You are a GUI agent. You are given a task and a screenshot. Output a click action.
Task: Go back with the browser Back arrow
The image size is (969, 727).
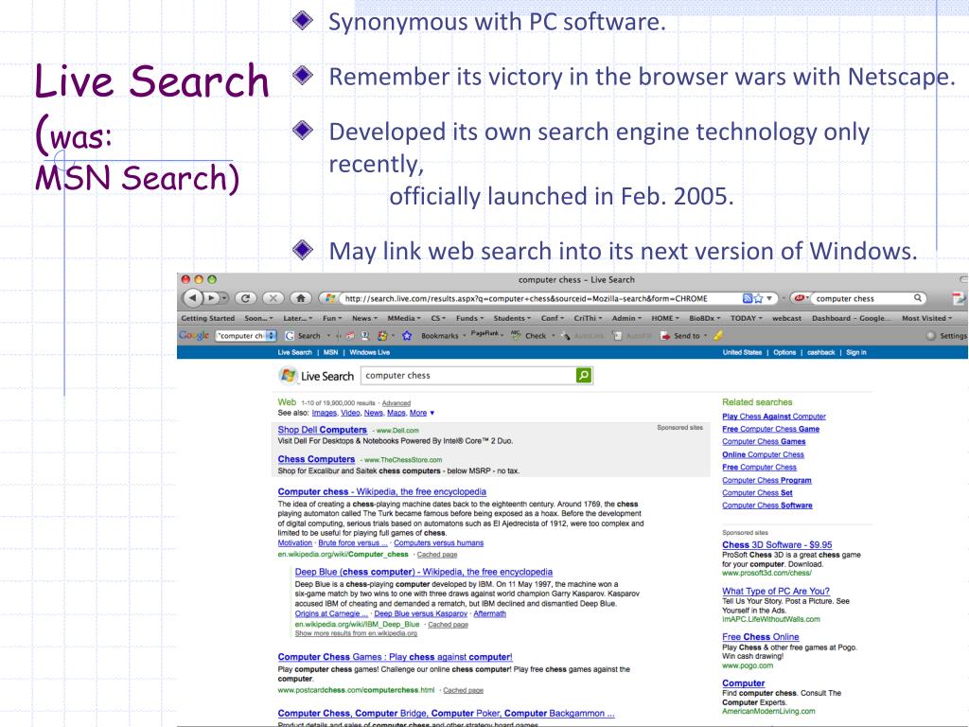pyautogui.click(x=193, y=298)
